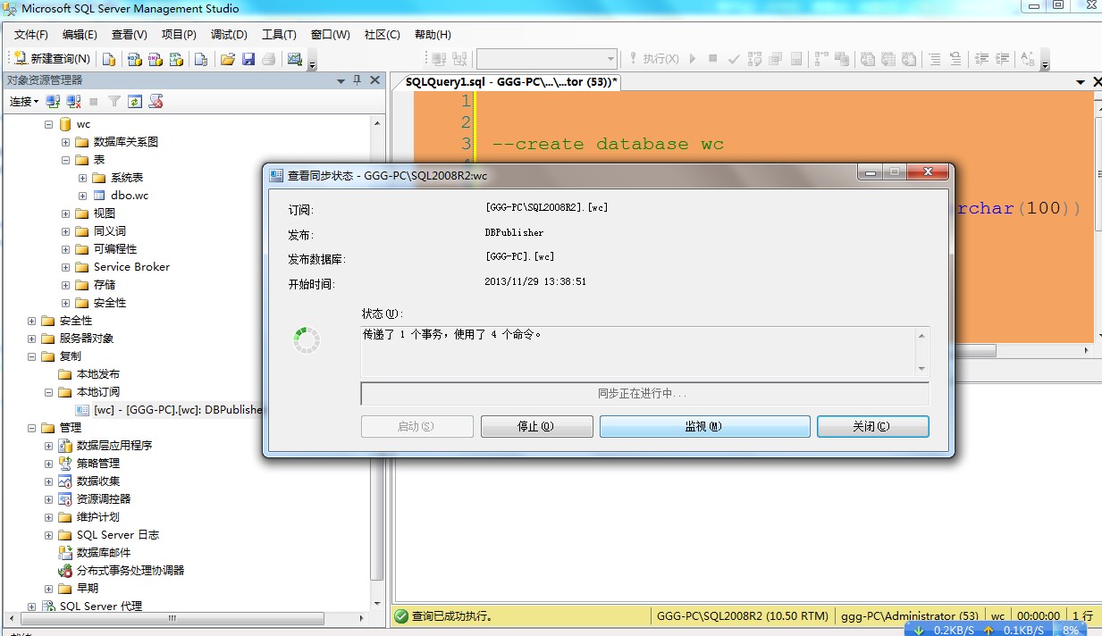
Task: Click the Open File folder icon
Action: click(x=228, y=59)
